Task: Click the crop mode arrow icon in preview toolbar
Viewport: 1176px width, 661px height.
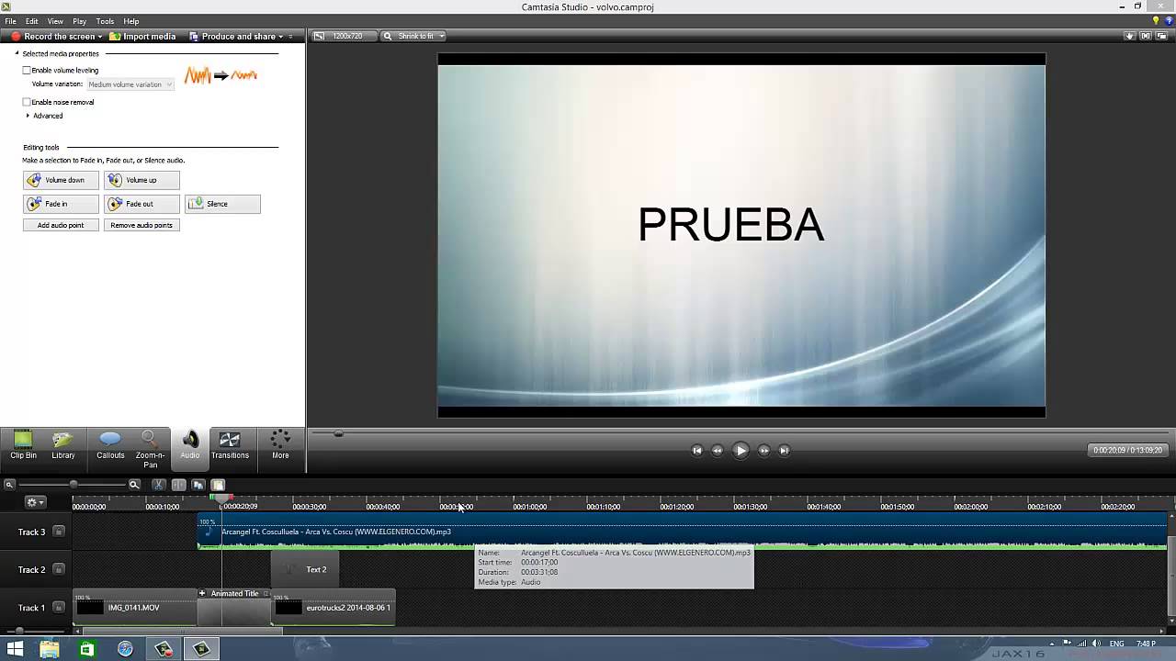Action: 1130,37
